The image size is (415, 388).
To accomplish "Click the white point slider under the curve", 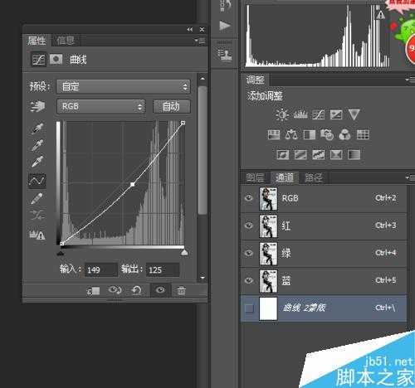I will coord(184,252).
